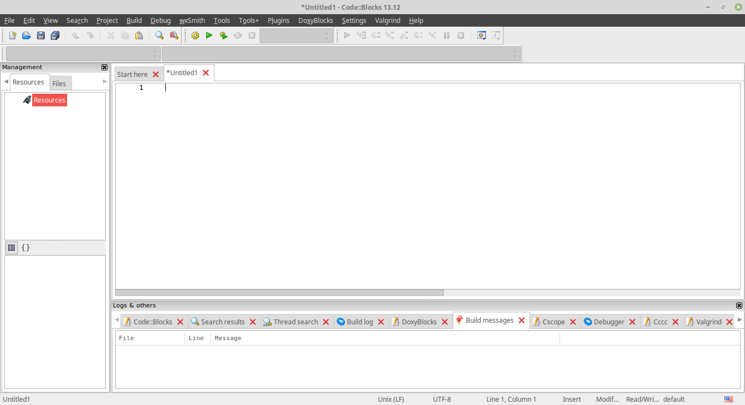Click the Build gear icon
Screen dimensions: 745x405
(195, 35)
